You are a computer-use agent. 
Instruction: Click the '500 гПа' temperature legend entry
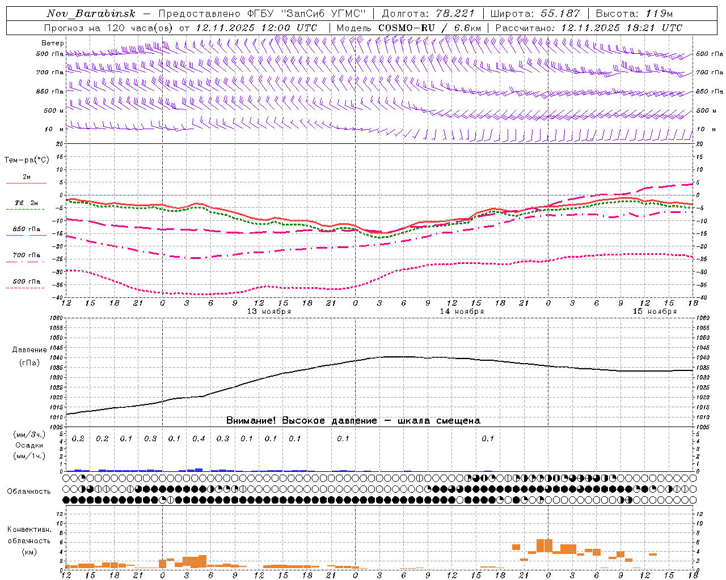point(27,282)
